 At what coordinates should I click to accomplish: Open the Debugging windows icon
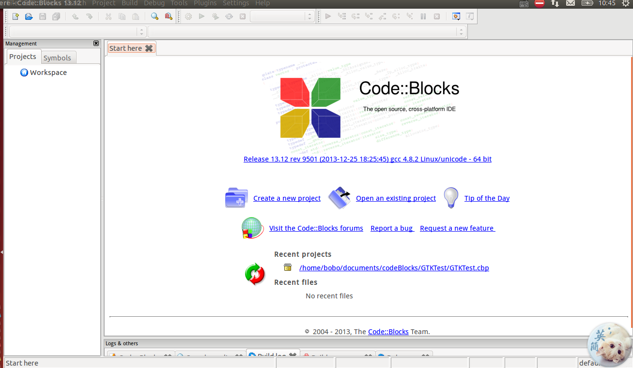(x=456, y=16)
